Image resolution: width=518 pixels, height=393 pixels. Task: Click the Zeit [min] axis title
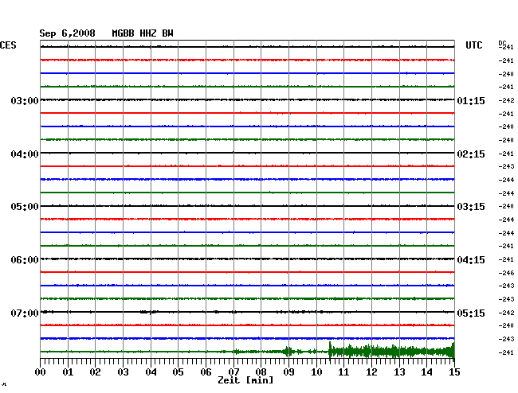(245, 380)
